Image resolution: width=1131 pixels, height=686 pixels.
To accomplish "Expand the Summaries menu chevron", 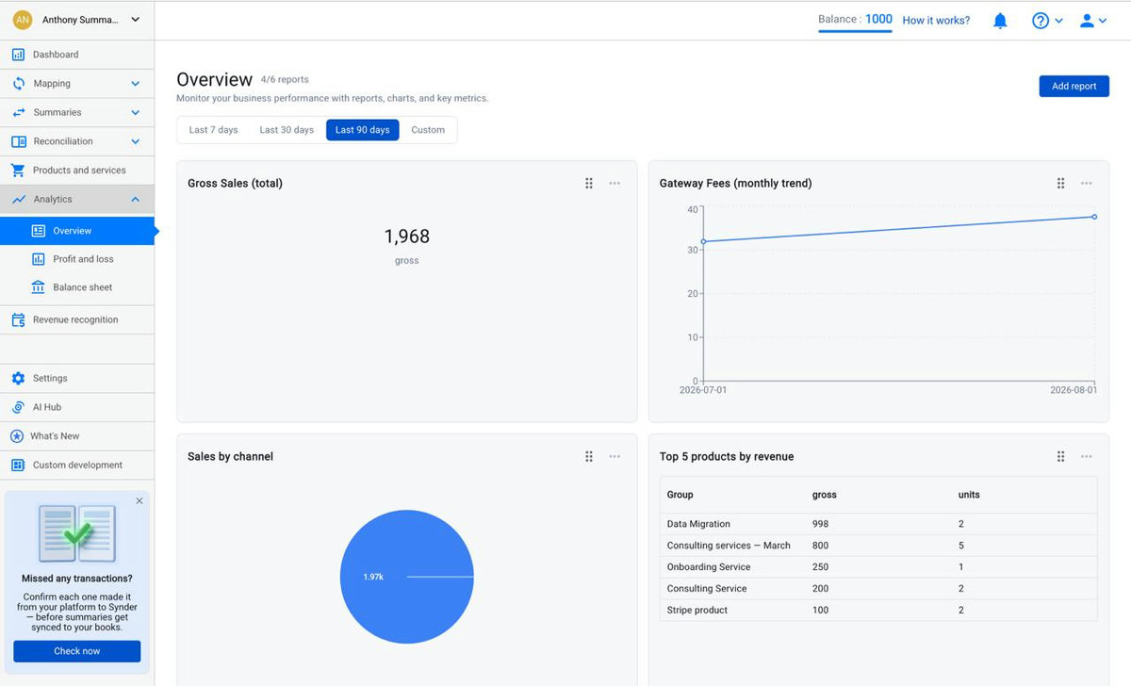I will tap(136, 113).
